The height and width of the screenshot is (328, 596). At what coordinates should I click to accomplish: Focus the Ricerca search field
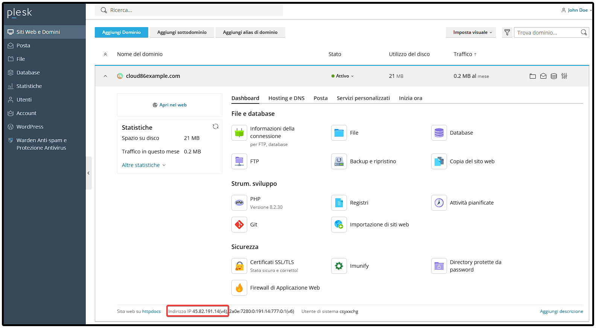189,10
